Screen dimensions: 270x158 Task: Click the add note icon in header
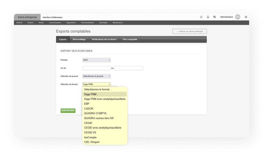pyautogui.click(x=215, y=17)
